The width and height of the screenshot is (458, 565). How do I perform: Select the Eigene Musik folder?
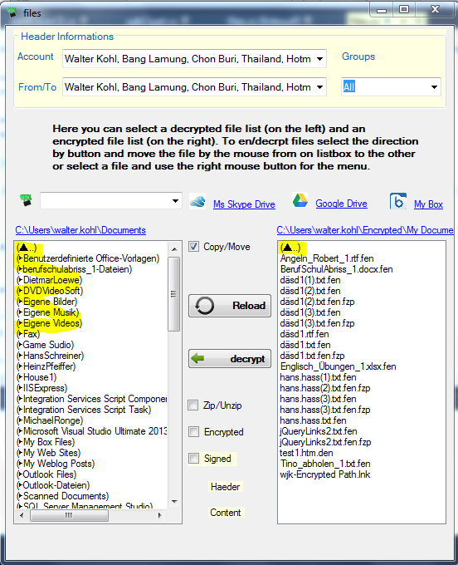point(48,312)
